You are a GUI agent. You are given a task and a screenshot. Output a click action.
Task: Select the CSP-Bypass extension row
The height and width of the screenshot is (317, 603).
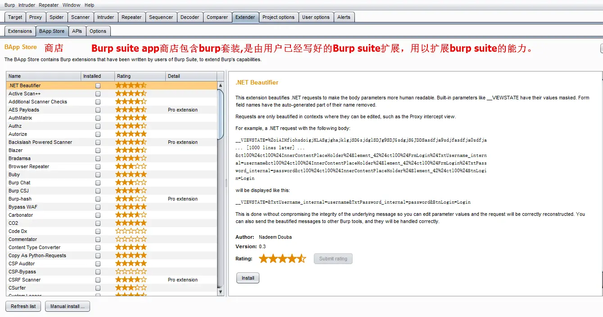click(x=112, y=272)
